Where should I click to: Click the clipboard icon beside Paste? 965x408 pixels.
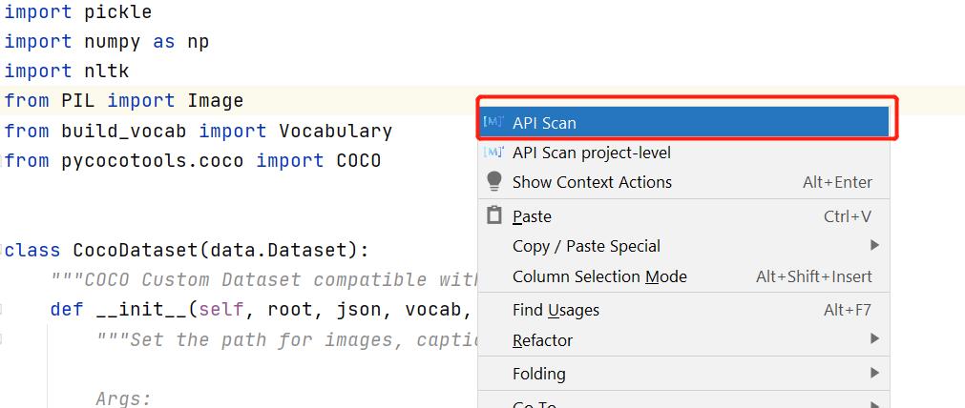(x=493, y=215)
